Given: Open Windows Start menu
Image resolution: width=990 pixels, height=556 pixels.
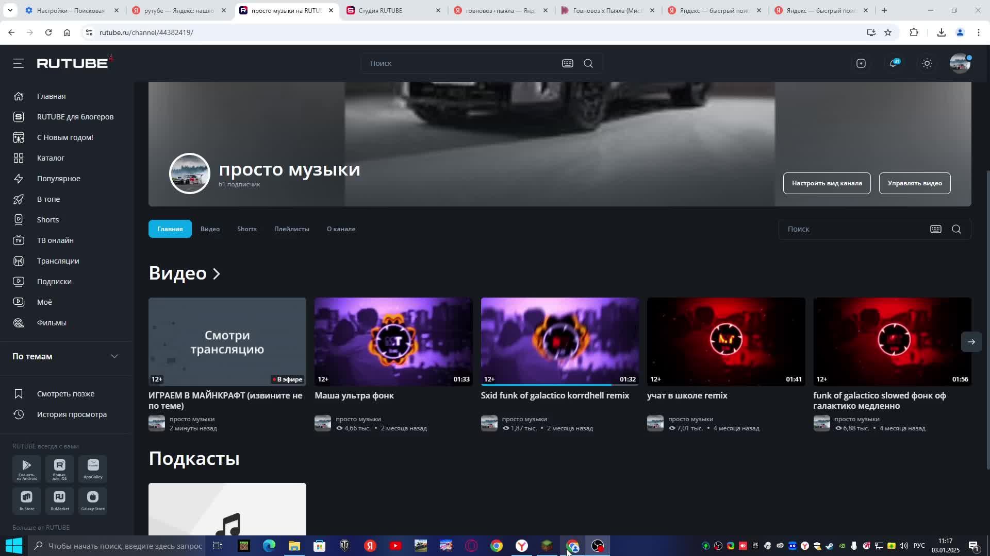Looking at the screenshot, I should pos(14,546).
